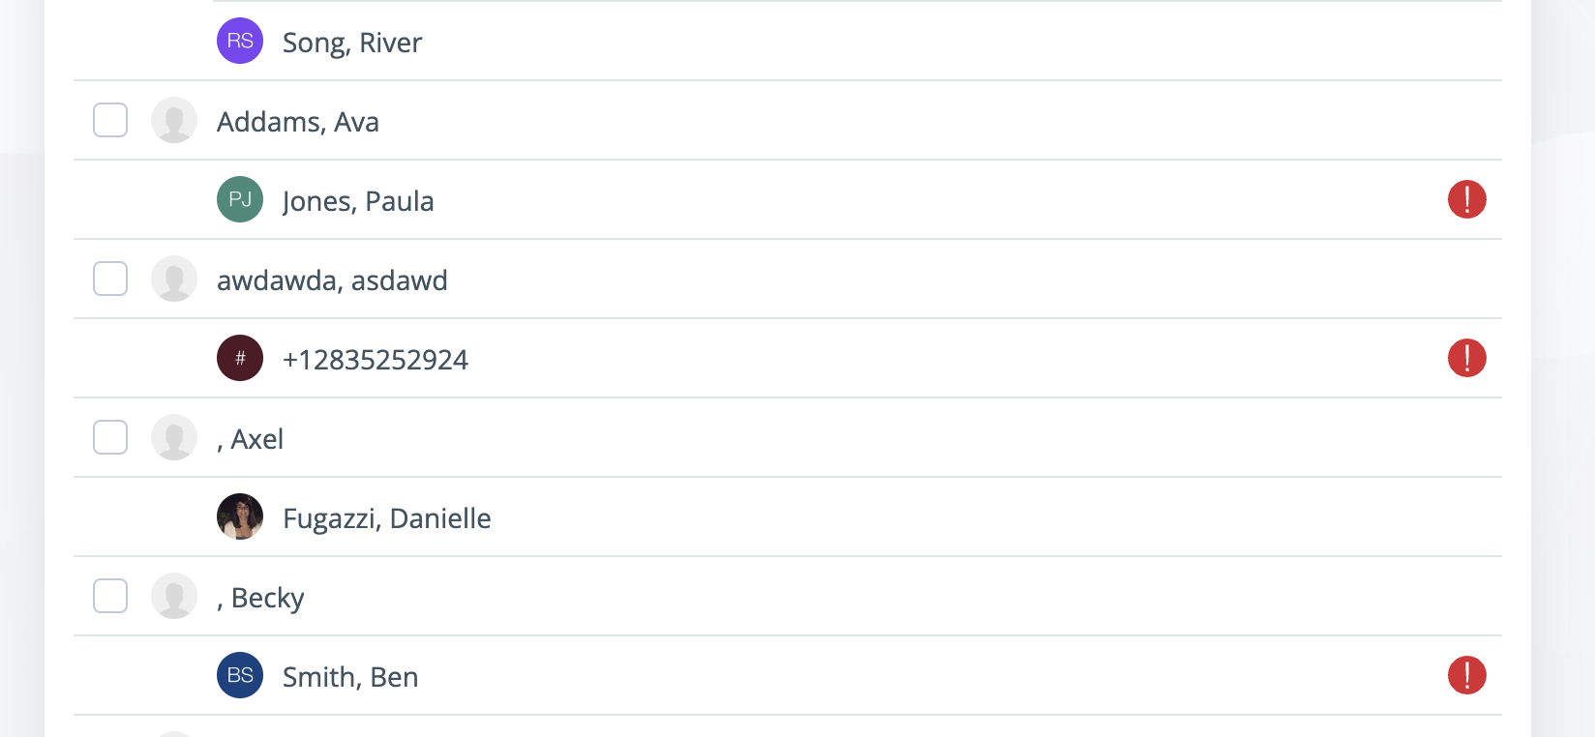1595x737 pixels.
Task: Click the gray placeholder avatar for , Axel
Action: 174,437
